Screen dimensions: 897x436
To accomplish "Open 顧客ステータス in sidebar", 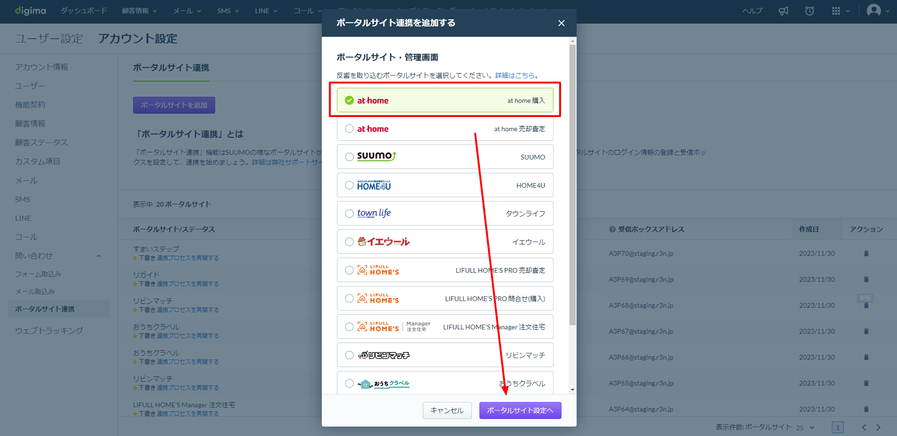I will tap(42, 143).
